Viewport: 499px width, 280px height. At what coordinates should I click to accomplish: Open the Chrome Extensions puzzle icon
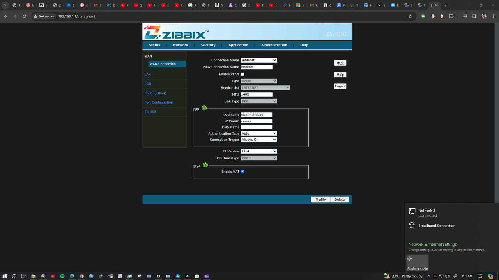451,16
